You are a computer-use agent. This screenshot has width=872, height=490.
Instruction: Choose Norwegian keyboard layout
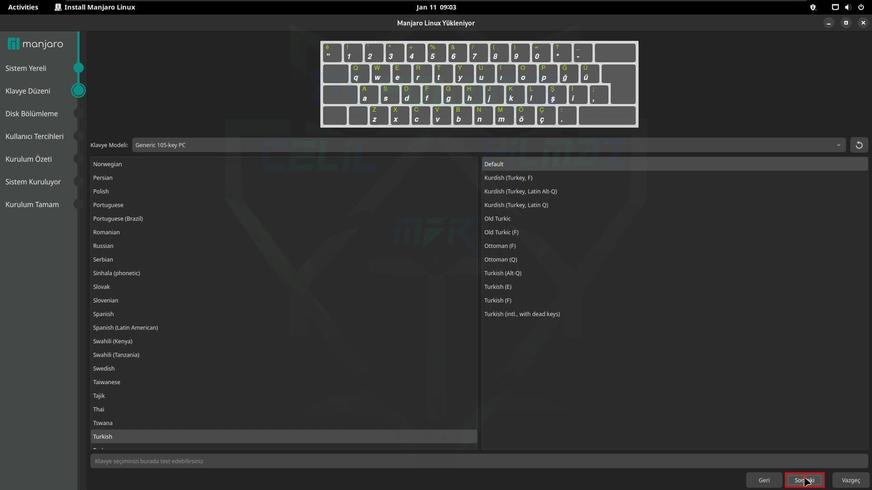click(284, 164)
